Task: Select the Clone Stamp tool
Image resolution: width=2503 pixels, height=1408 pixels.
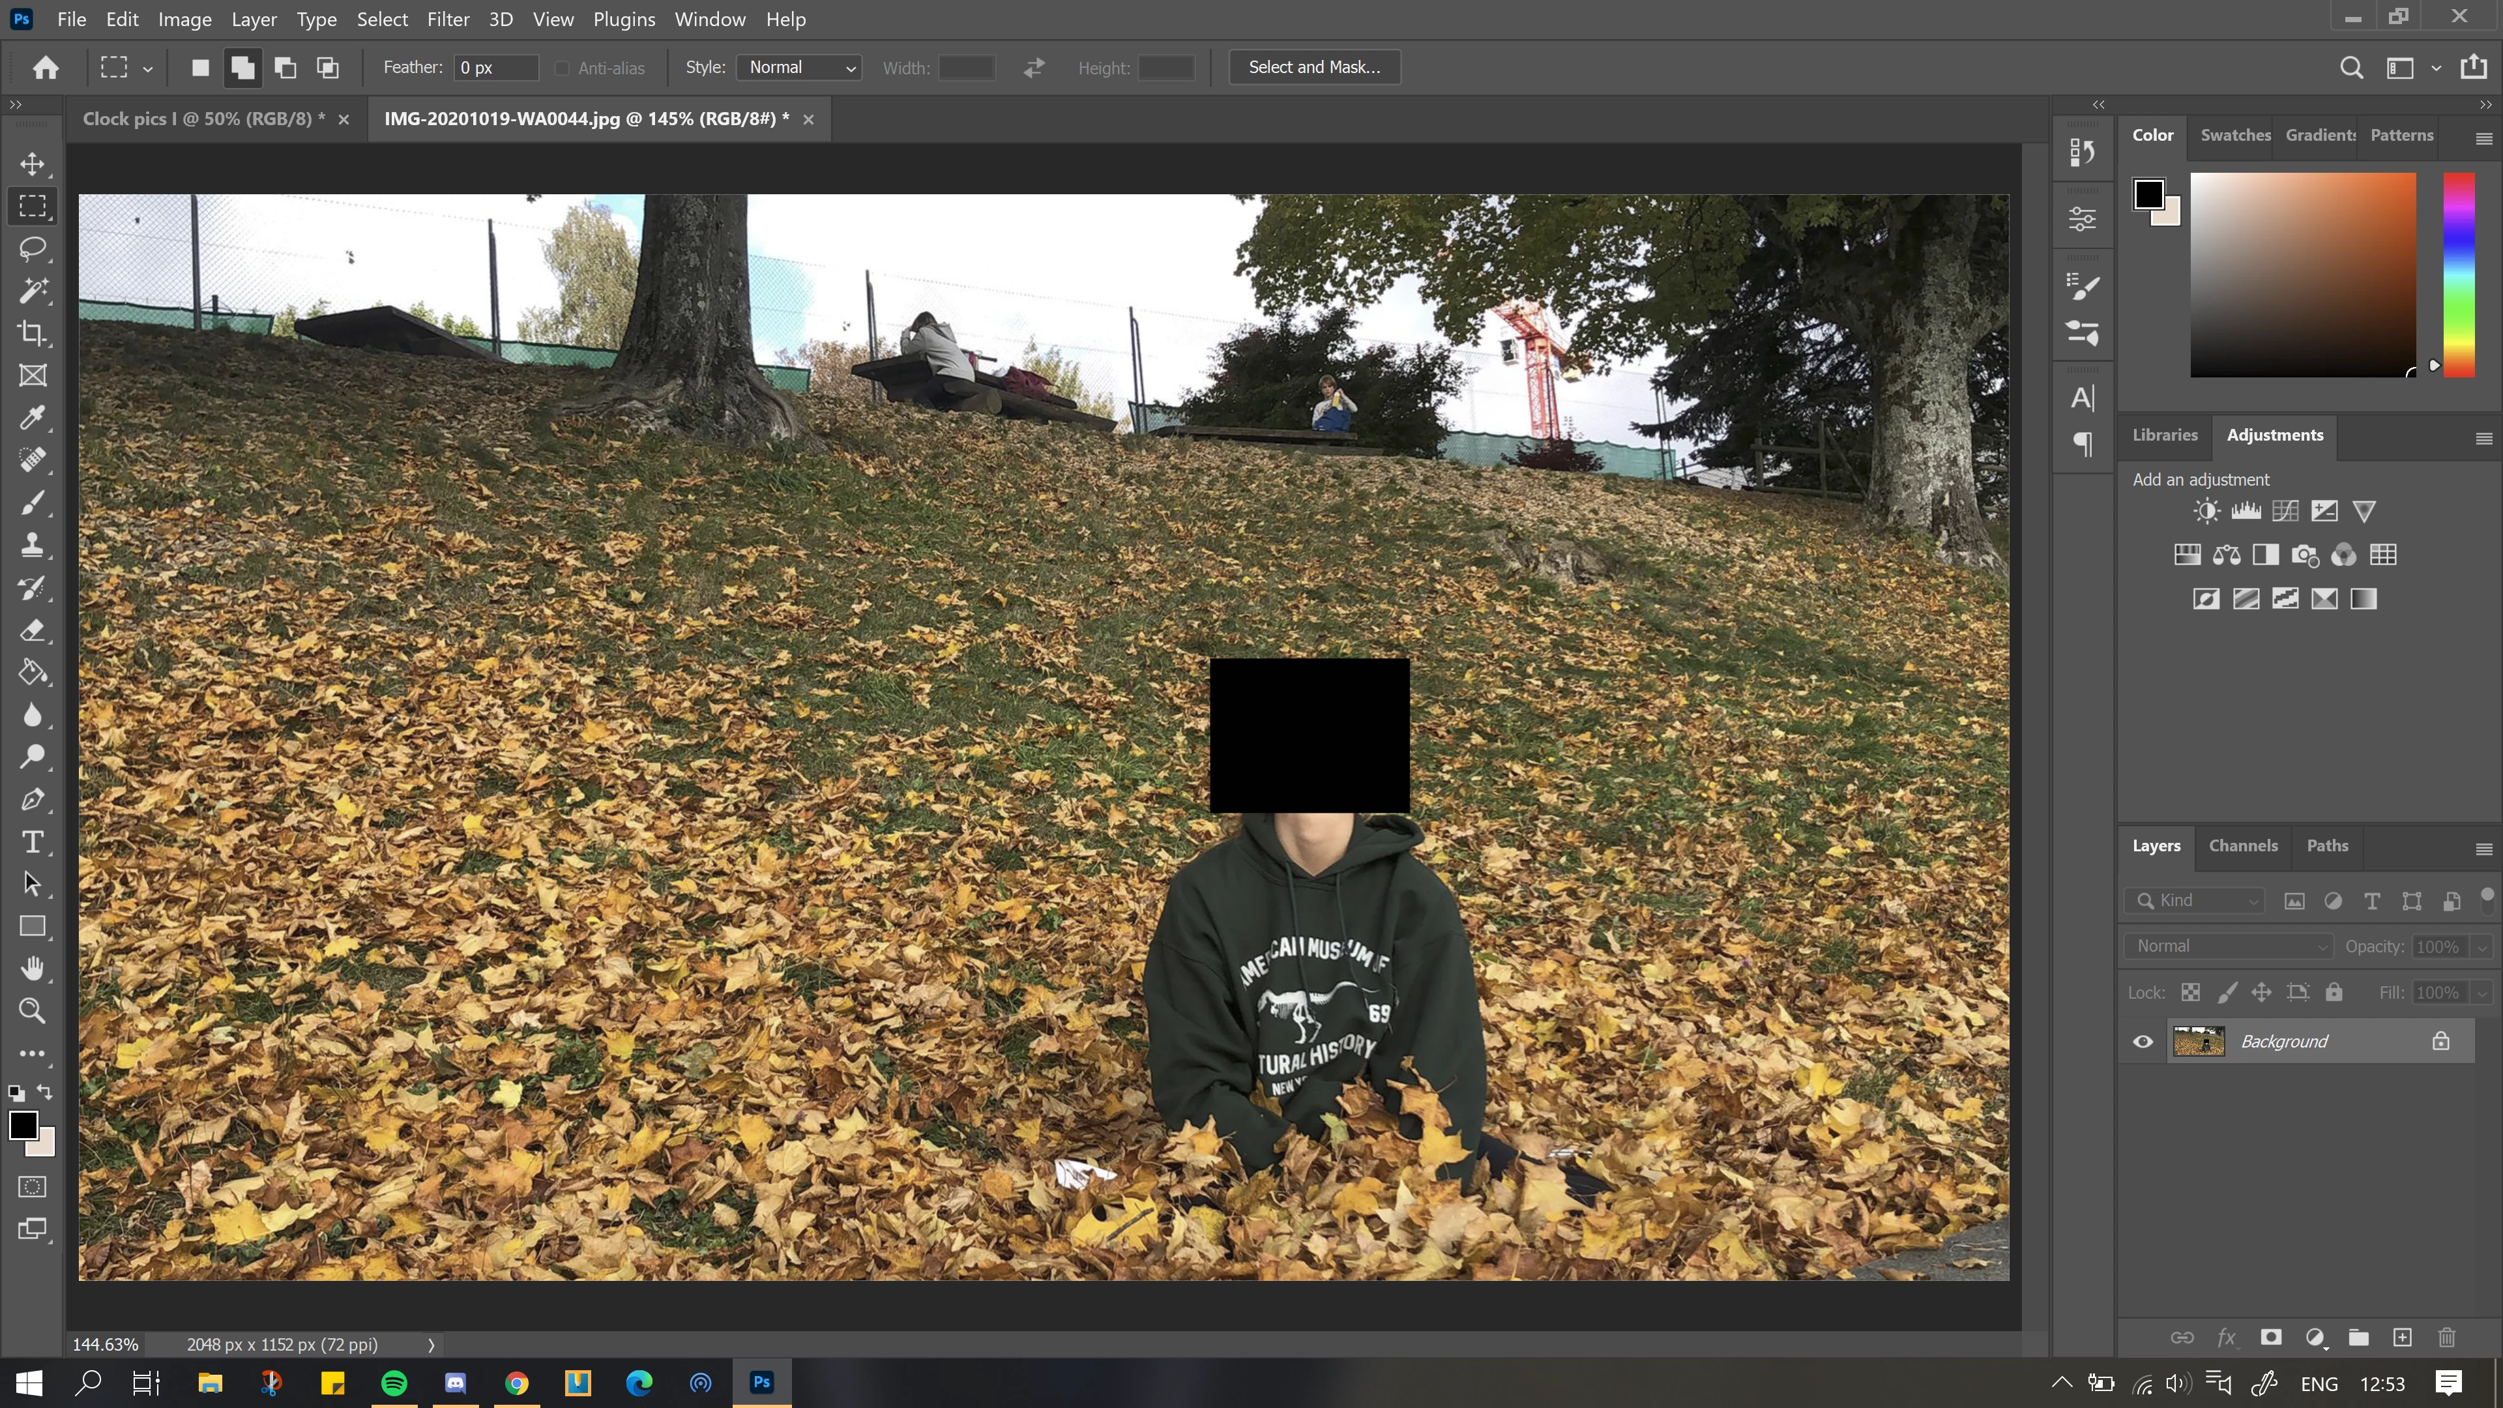Action: (x=32, y=545)
